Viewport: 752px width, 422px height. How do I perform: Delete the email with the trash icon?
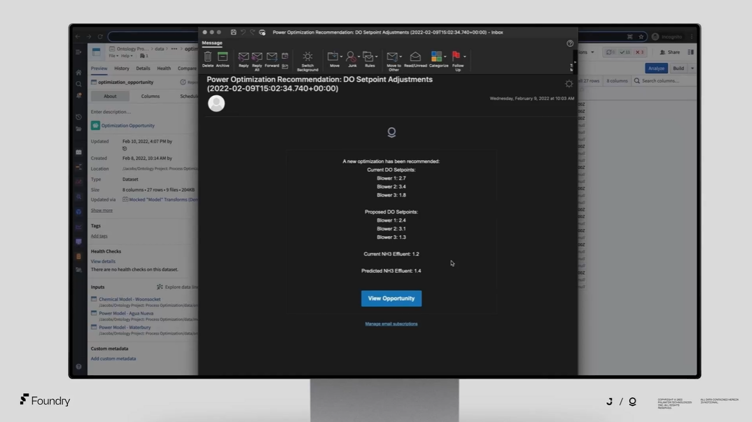(x=207, y=58)
